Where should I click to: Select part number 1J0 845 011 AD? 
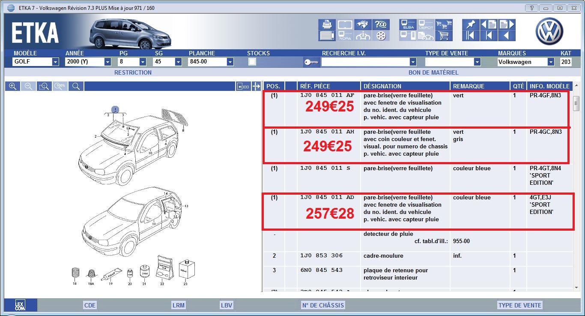click(327, 197)
